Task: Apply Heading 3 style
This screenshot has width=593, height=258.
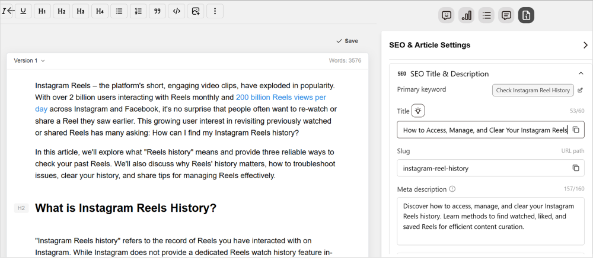Action: [81, 11]
